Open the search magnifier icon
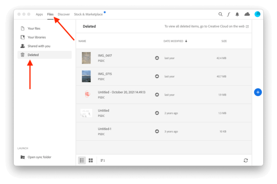Screen dimensions: 277x184 [220, 14]
